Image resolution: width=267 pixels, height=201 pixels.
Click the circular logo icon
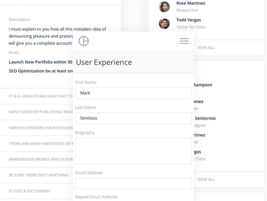click(x=84, y=41)
